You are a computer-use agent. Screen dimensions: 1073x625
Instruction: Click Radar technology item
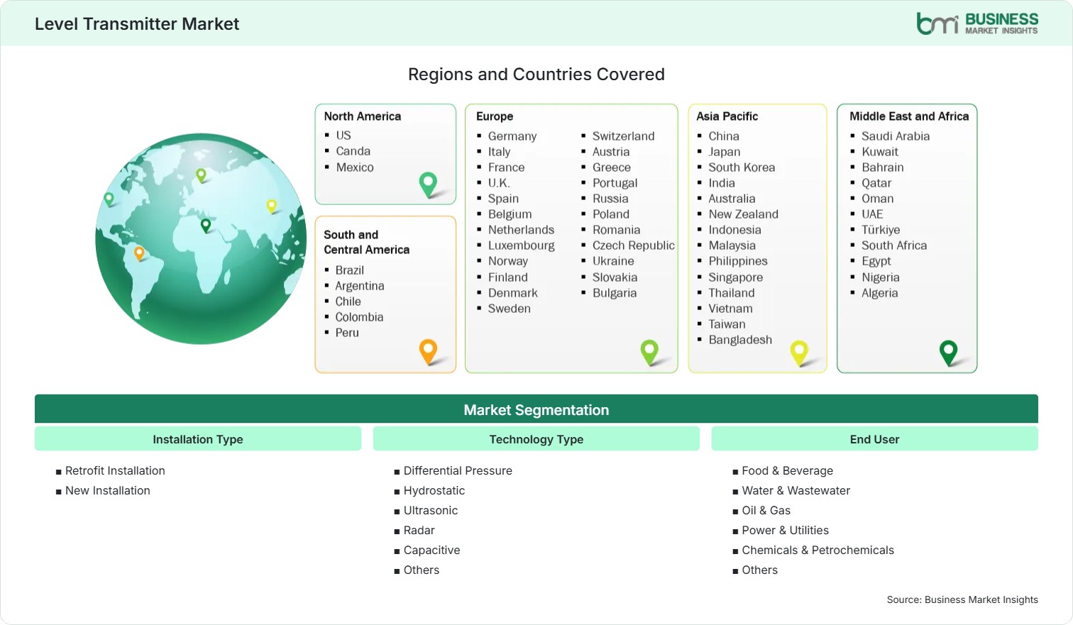tap(419, 530)
